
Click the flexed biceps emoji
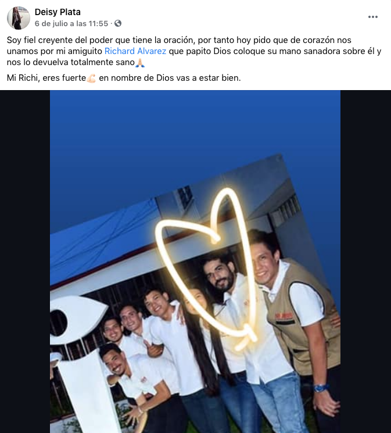[x=91, y=78]
